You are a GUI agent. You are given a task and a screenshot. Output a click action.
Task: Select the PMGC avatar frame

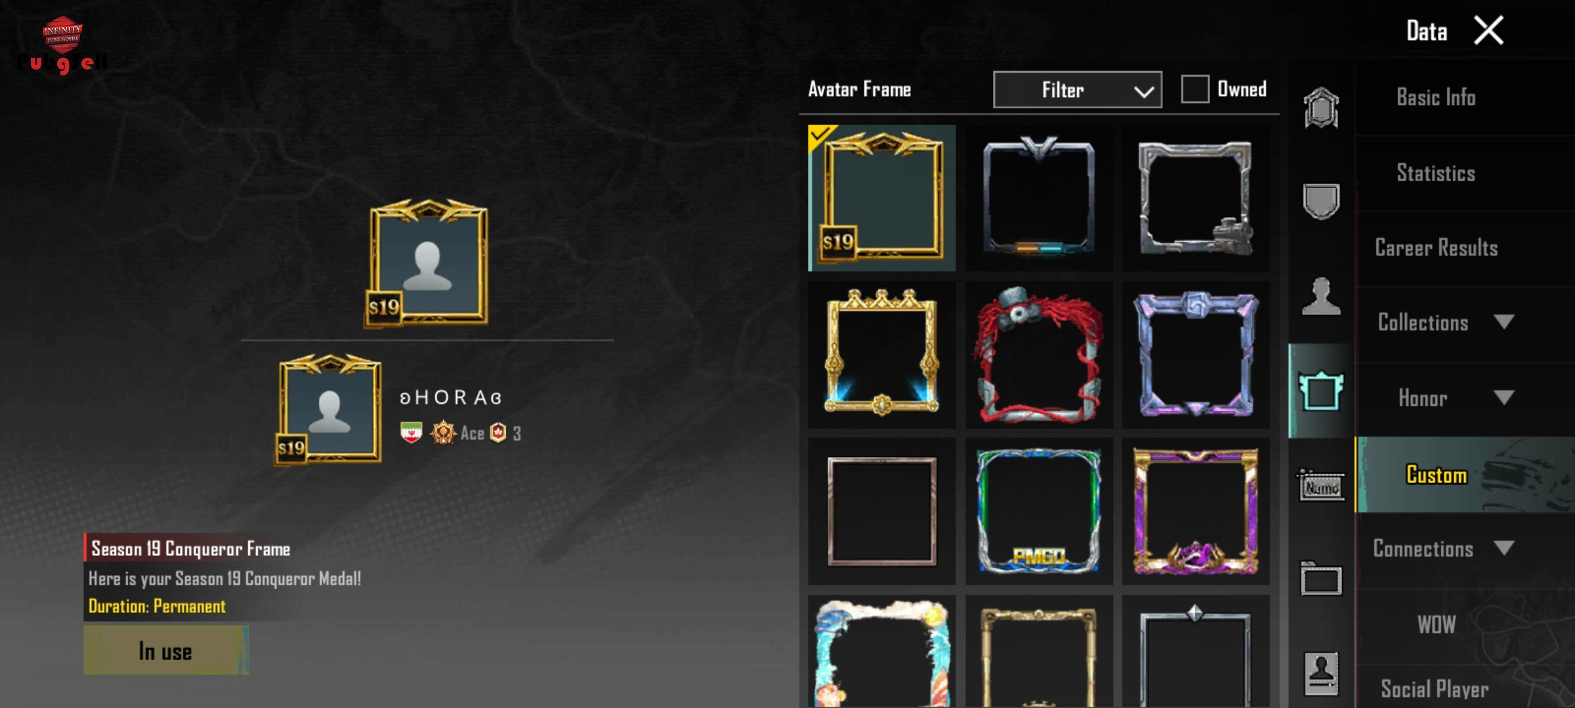1039,511
